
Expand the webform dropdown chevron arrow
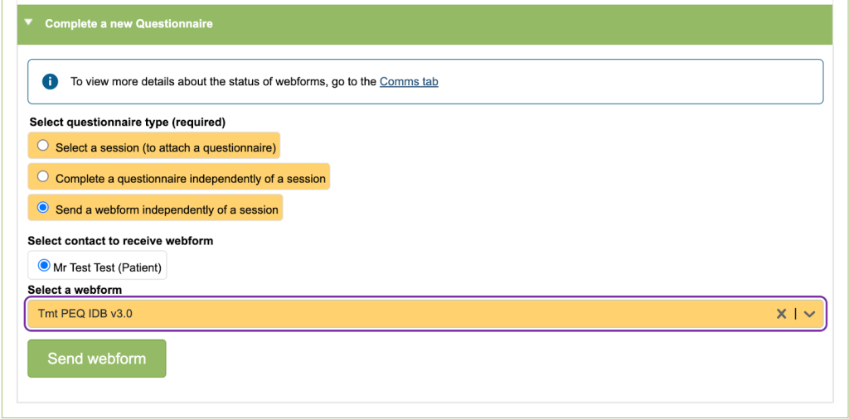[x=810, y=314]
